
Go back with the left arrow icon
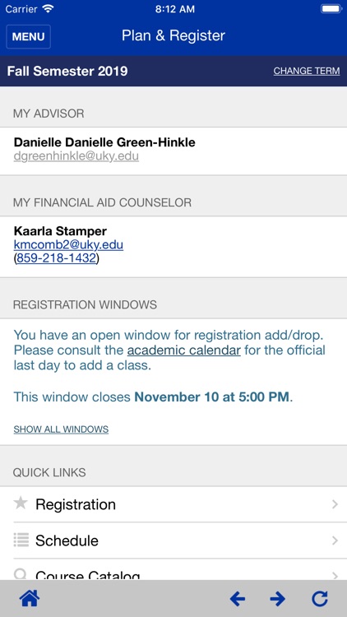238,599
